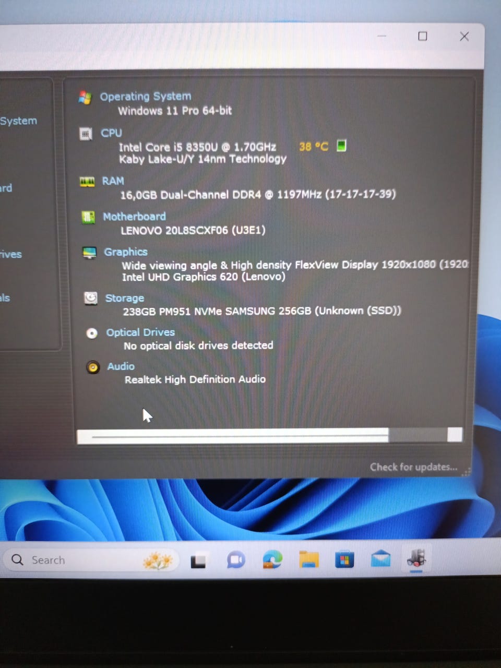Screen dimensions: 501x668
Task: Click the Windows 11 Pro 64-bit text
Action: click(175, 111)
